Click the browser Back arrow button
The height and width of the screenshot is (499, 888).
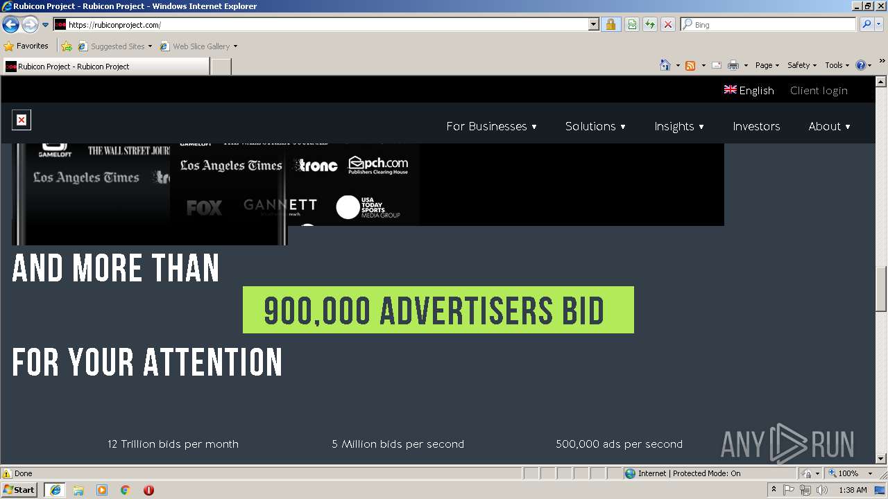10,24
